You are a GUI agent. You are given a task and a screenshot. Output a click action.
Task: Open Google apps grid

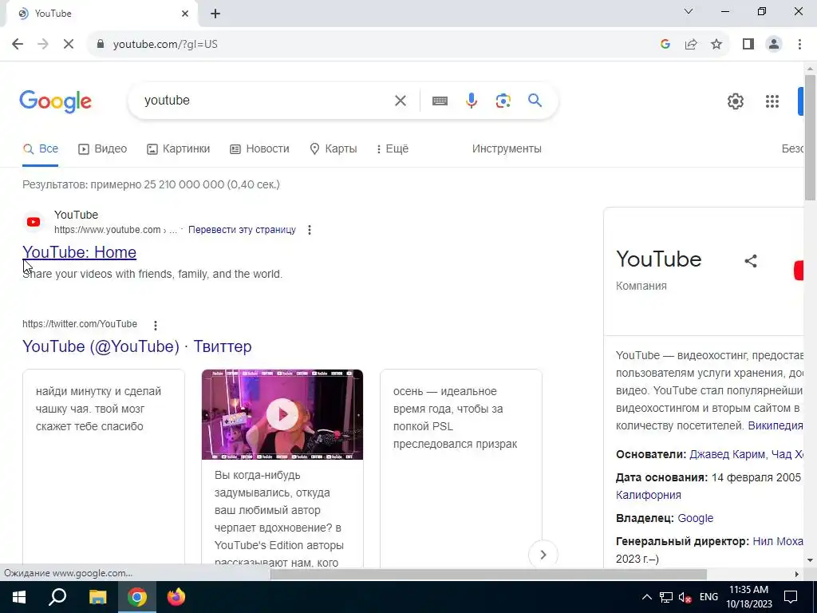click(772, 101)
